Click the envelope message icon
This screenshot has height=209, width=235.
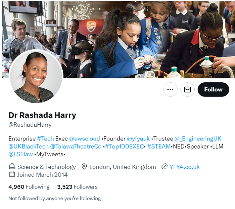pyautogui.click(x=187, y=90)
